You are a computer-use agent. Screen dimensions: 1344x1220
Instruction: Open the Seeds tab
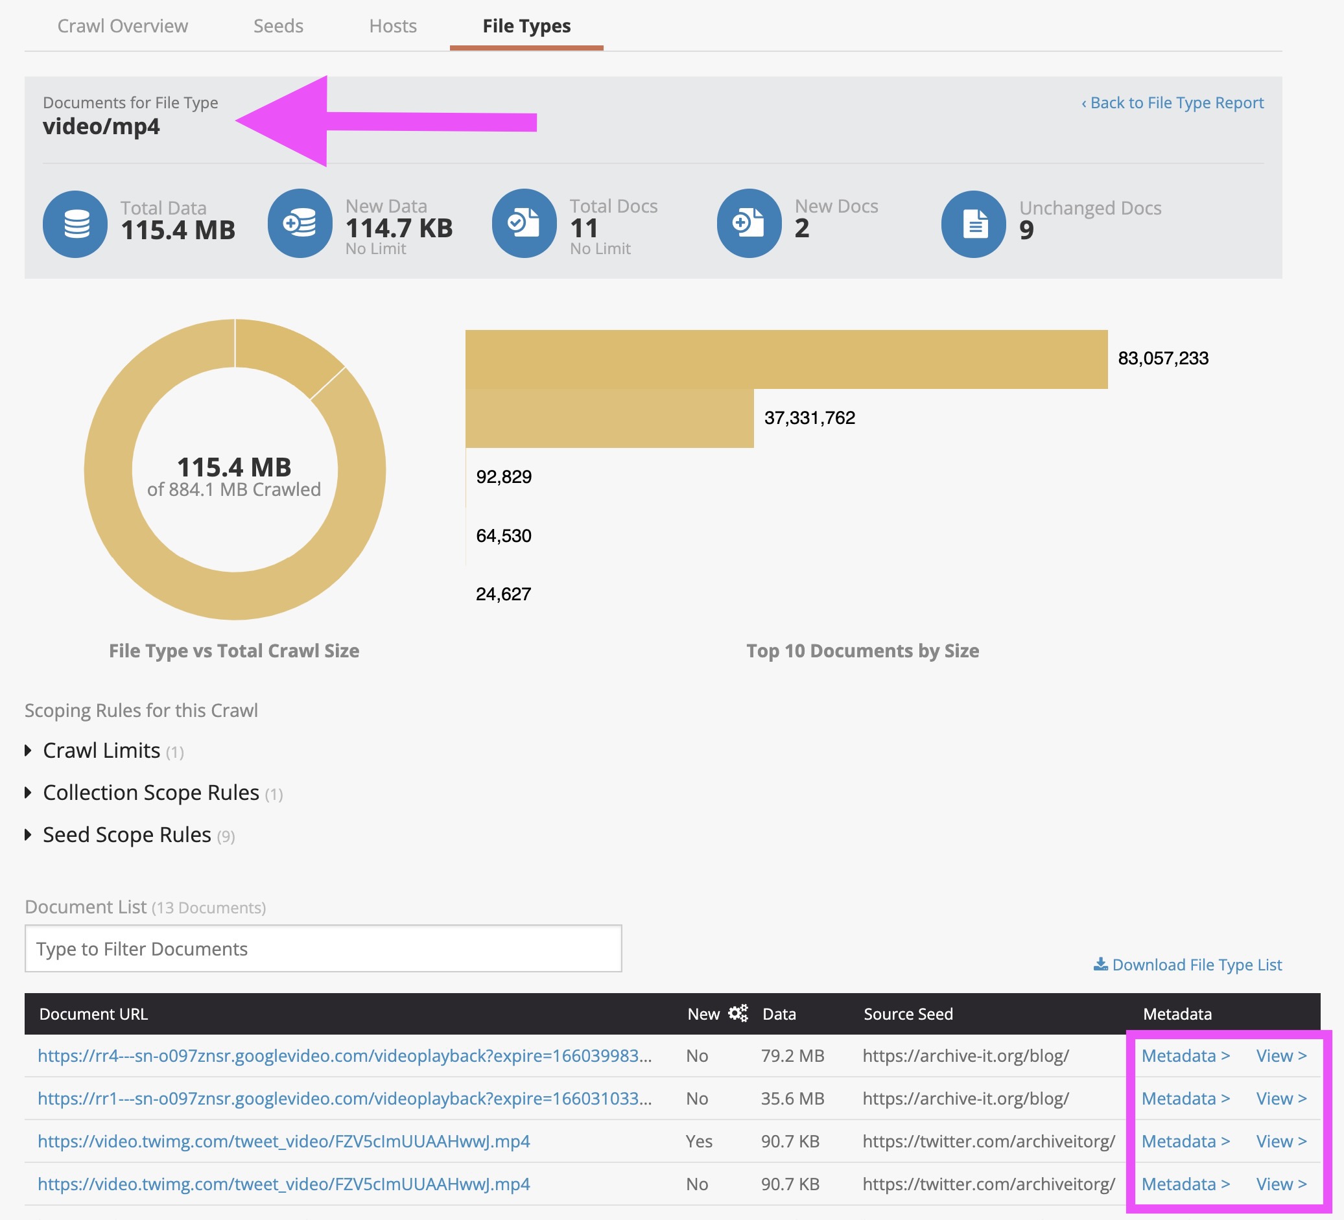pyautogui.click(x=278, y=26)
